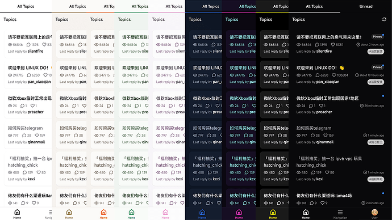The height and width of the screenshot is (220, 392).
Task: Select All Topics tab beside Unread
Action: (x=314, y=6)
